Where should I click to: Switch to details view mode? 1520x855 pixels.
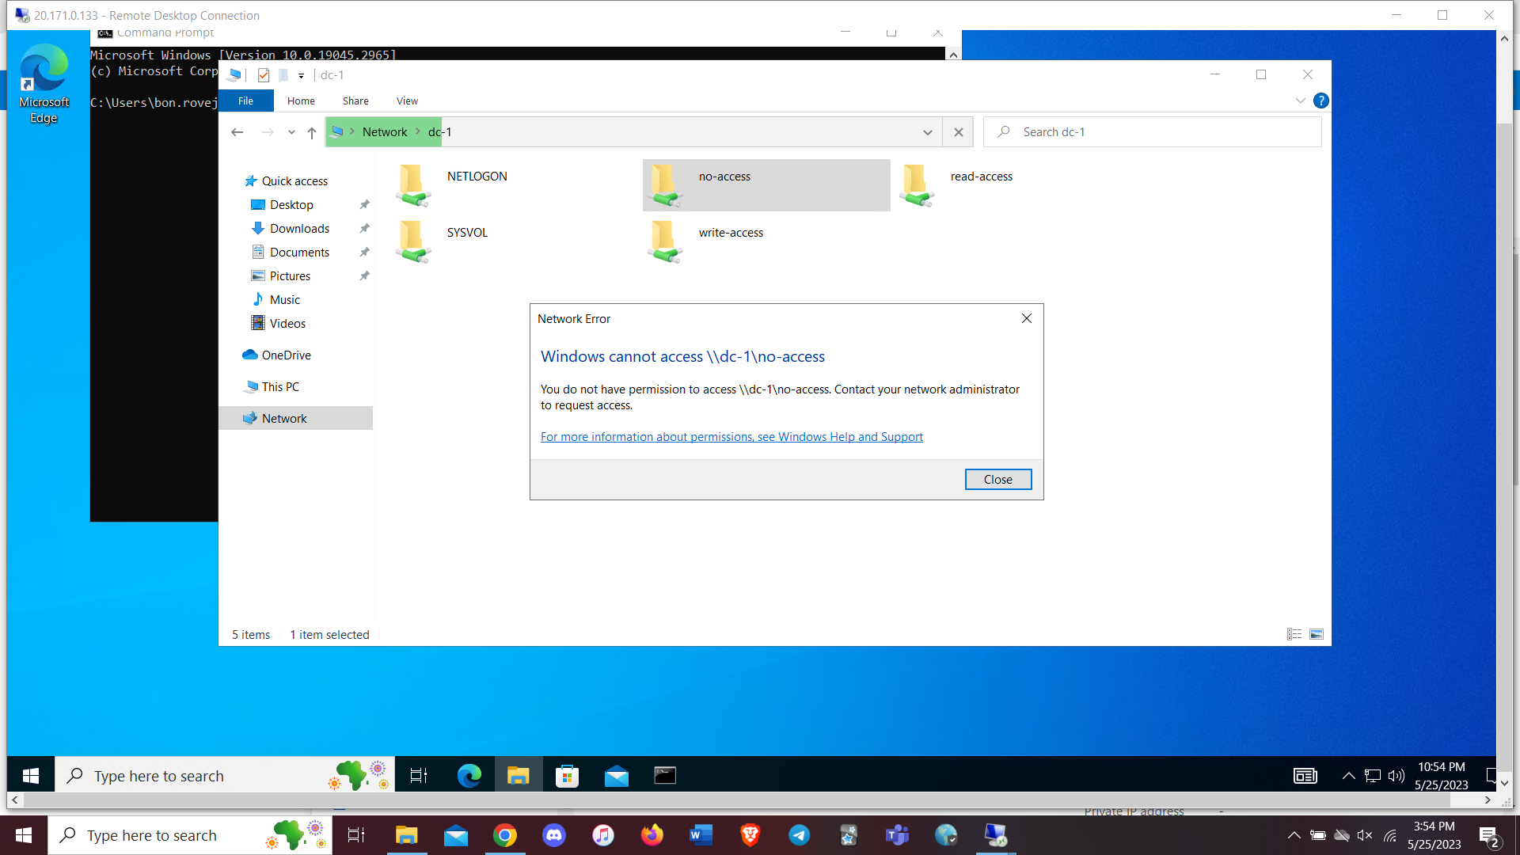pyautogui.click(x=1294, y=635)
